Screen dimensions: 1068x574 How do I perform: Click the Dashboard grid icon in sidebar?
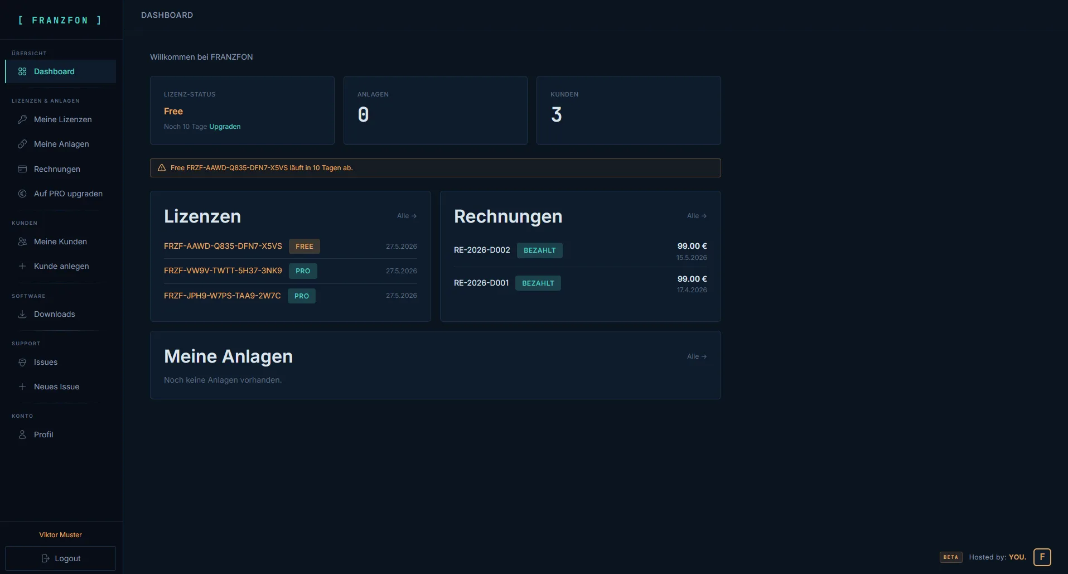[x=22, y=71]
